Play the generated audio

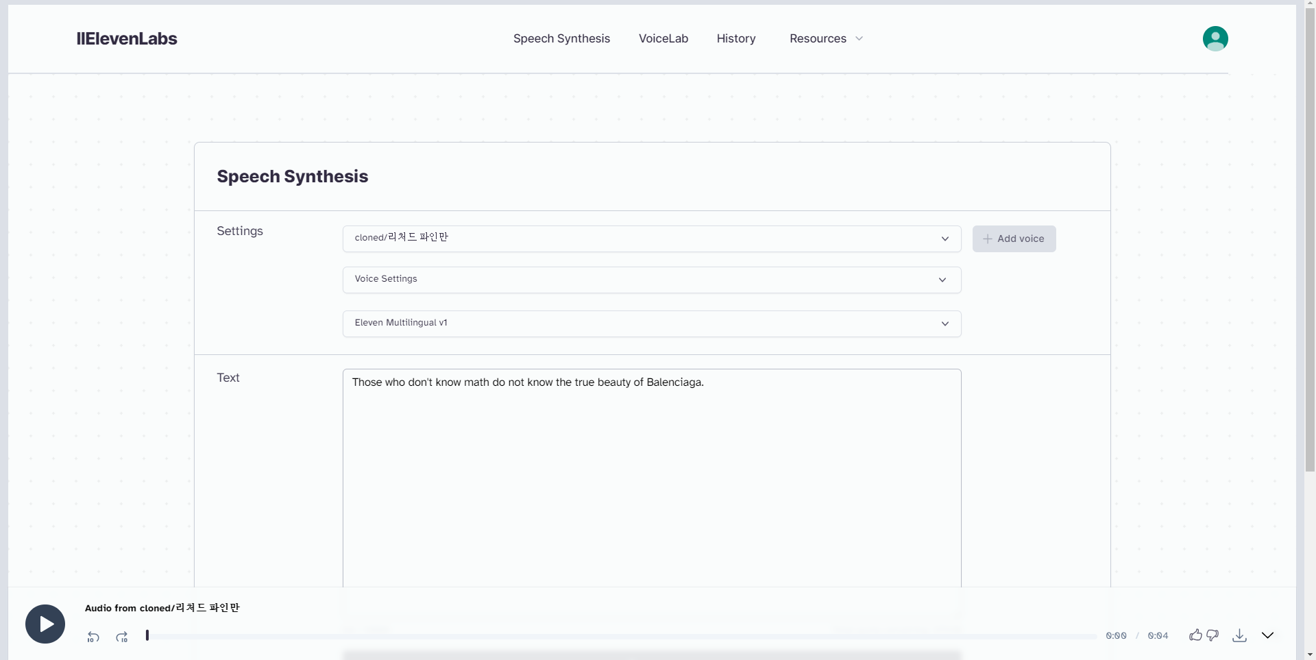pyautogui.click(x=45, y=624)
